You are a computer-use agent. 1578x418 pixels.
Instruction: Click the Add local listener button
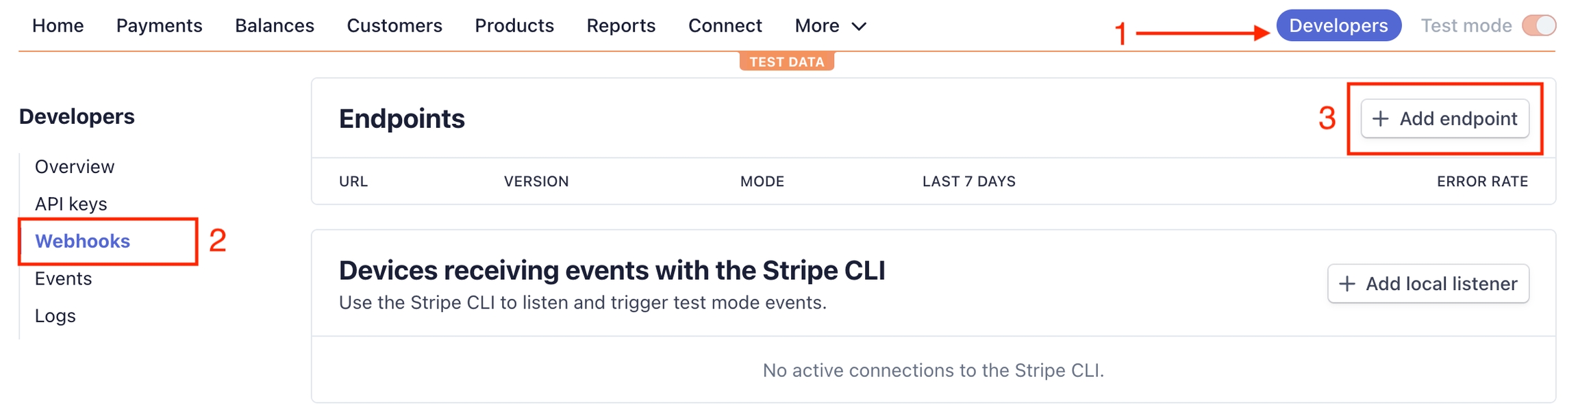pyautogui.click(x=1428, y=283)
